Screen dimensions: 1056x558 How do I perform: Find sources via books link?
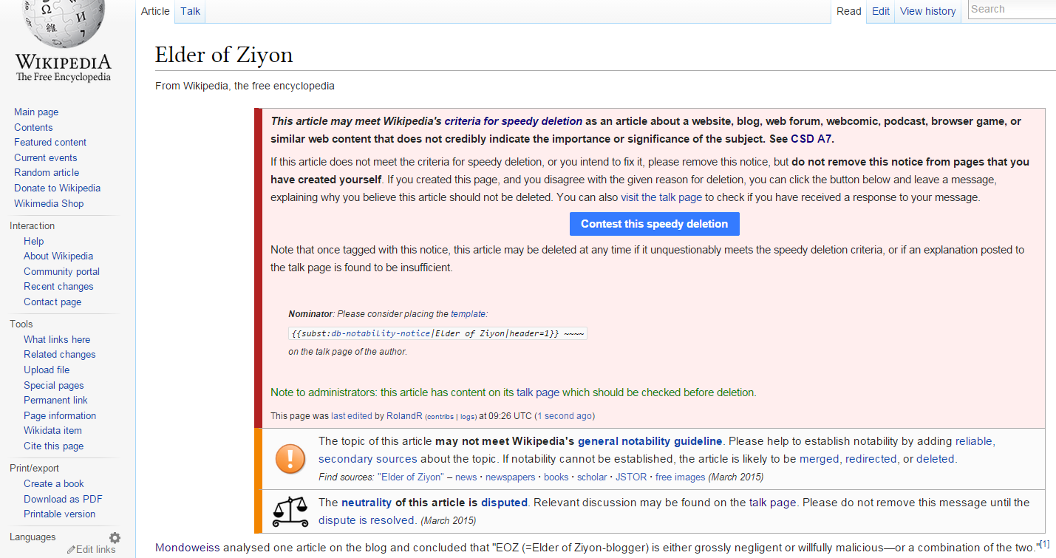(556, 477)
